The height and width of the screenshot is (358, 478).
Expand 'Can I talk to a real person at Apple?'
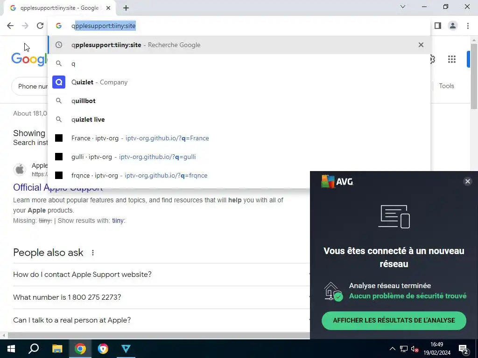click(162, 320)
